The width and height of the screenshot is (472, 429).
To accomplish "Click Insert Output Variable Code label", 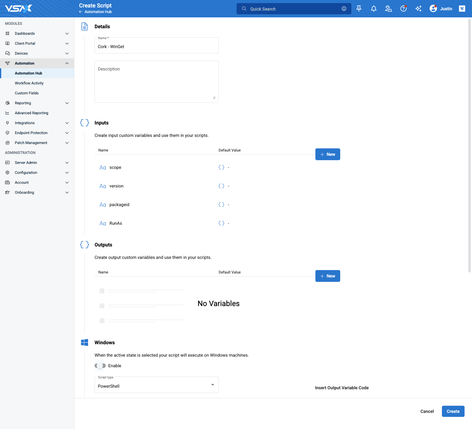I will pyautogui.click(x=342, y=388).
